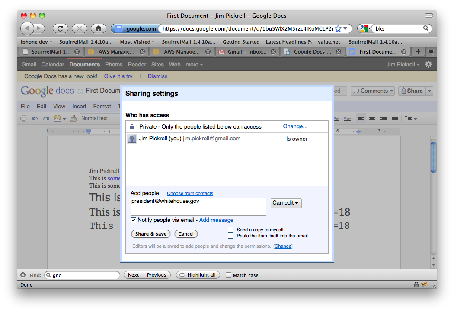The height and width of the screenshot is (312, 454).
Task: Click the Share & save button
Action: click(x=151, y=234)
